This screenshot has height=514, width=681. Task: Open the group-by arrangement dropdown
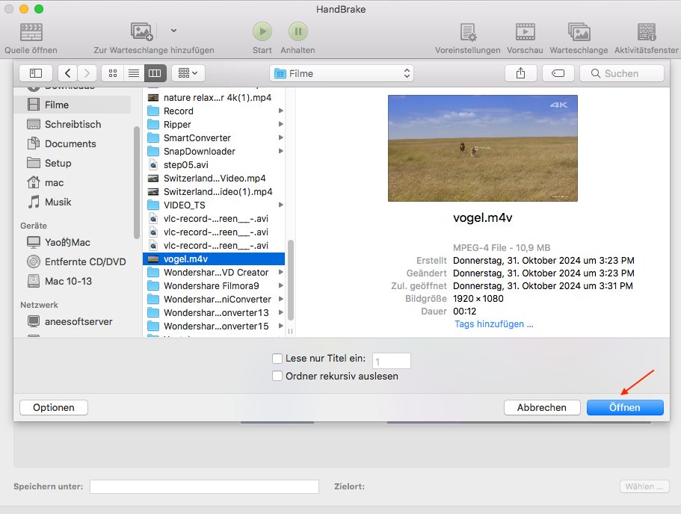pos(188,73)
